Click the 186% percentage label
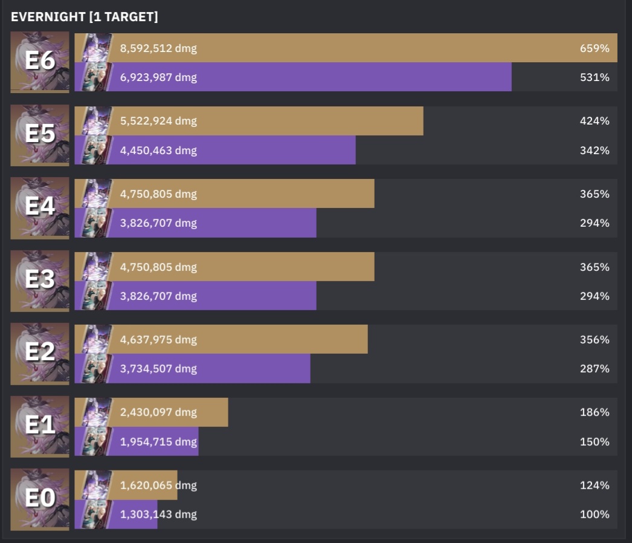Viewport: 632px width, 543px height. coord(595,412)
